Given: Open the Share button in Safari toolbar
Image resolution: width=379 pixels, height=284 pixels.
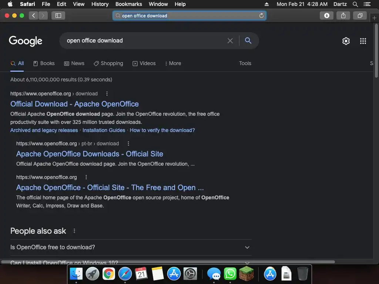Looking at the screenshot, I should pyautogui.click(x=343, y=16).
